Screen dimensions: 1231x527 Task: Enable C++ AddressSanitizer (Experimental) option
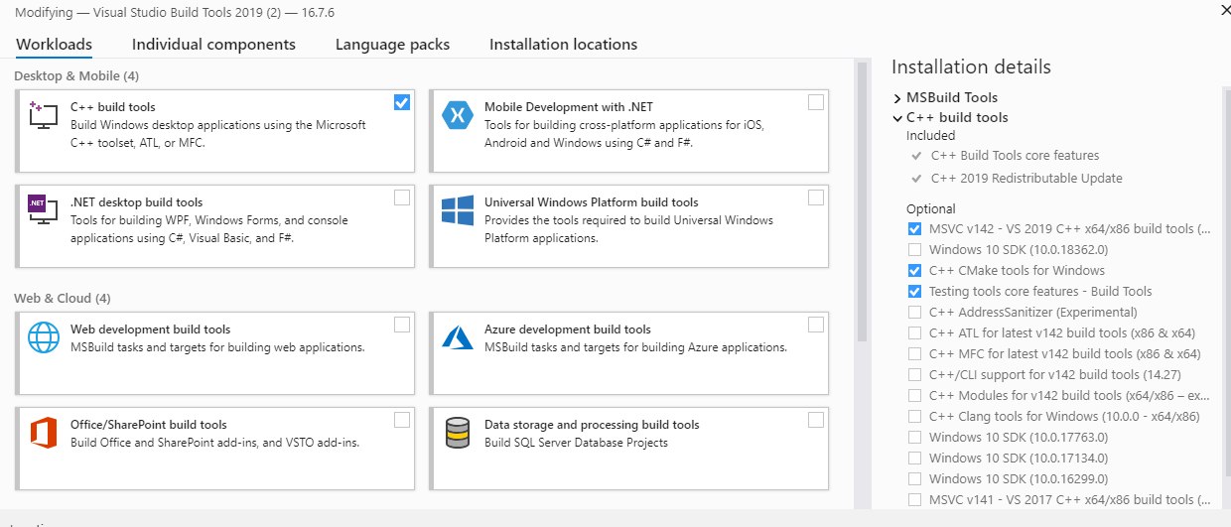click(914, 313)
